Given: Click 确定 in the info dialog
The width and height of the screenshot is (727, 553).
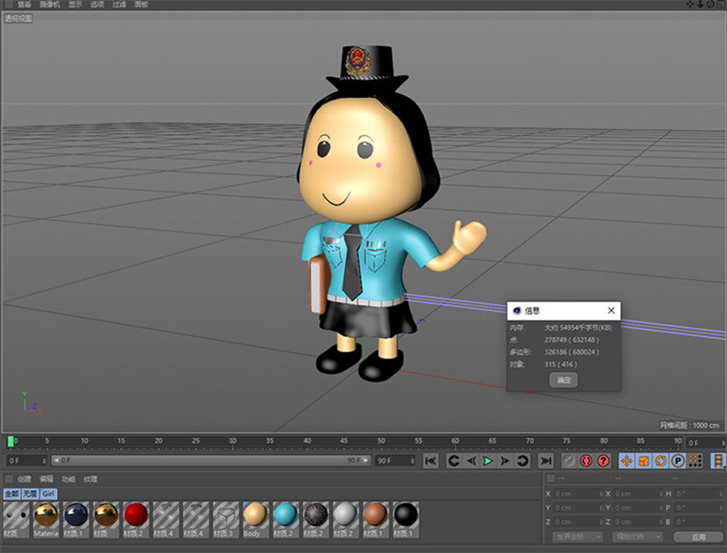Looking at the screenshot, I should click(x=564, y=380).
